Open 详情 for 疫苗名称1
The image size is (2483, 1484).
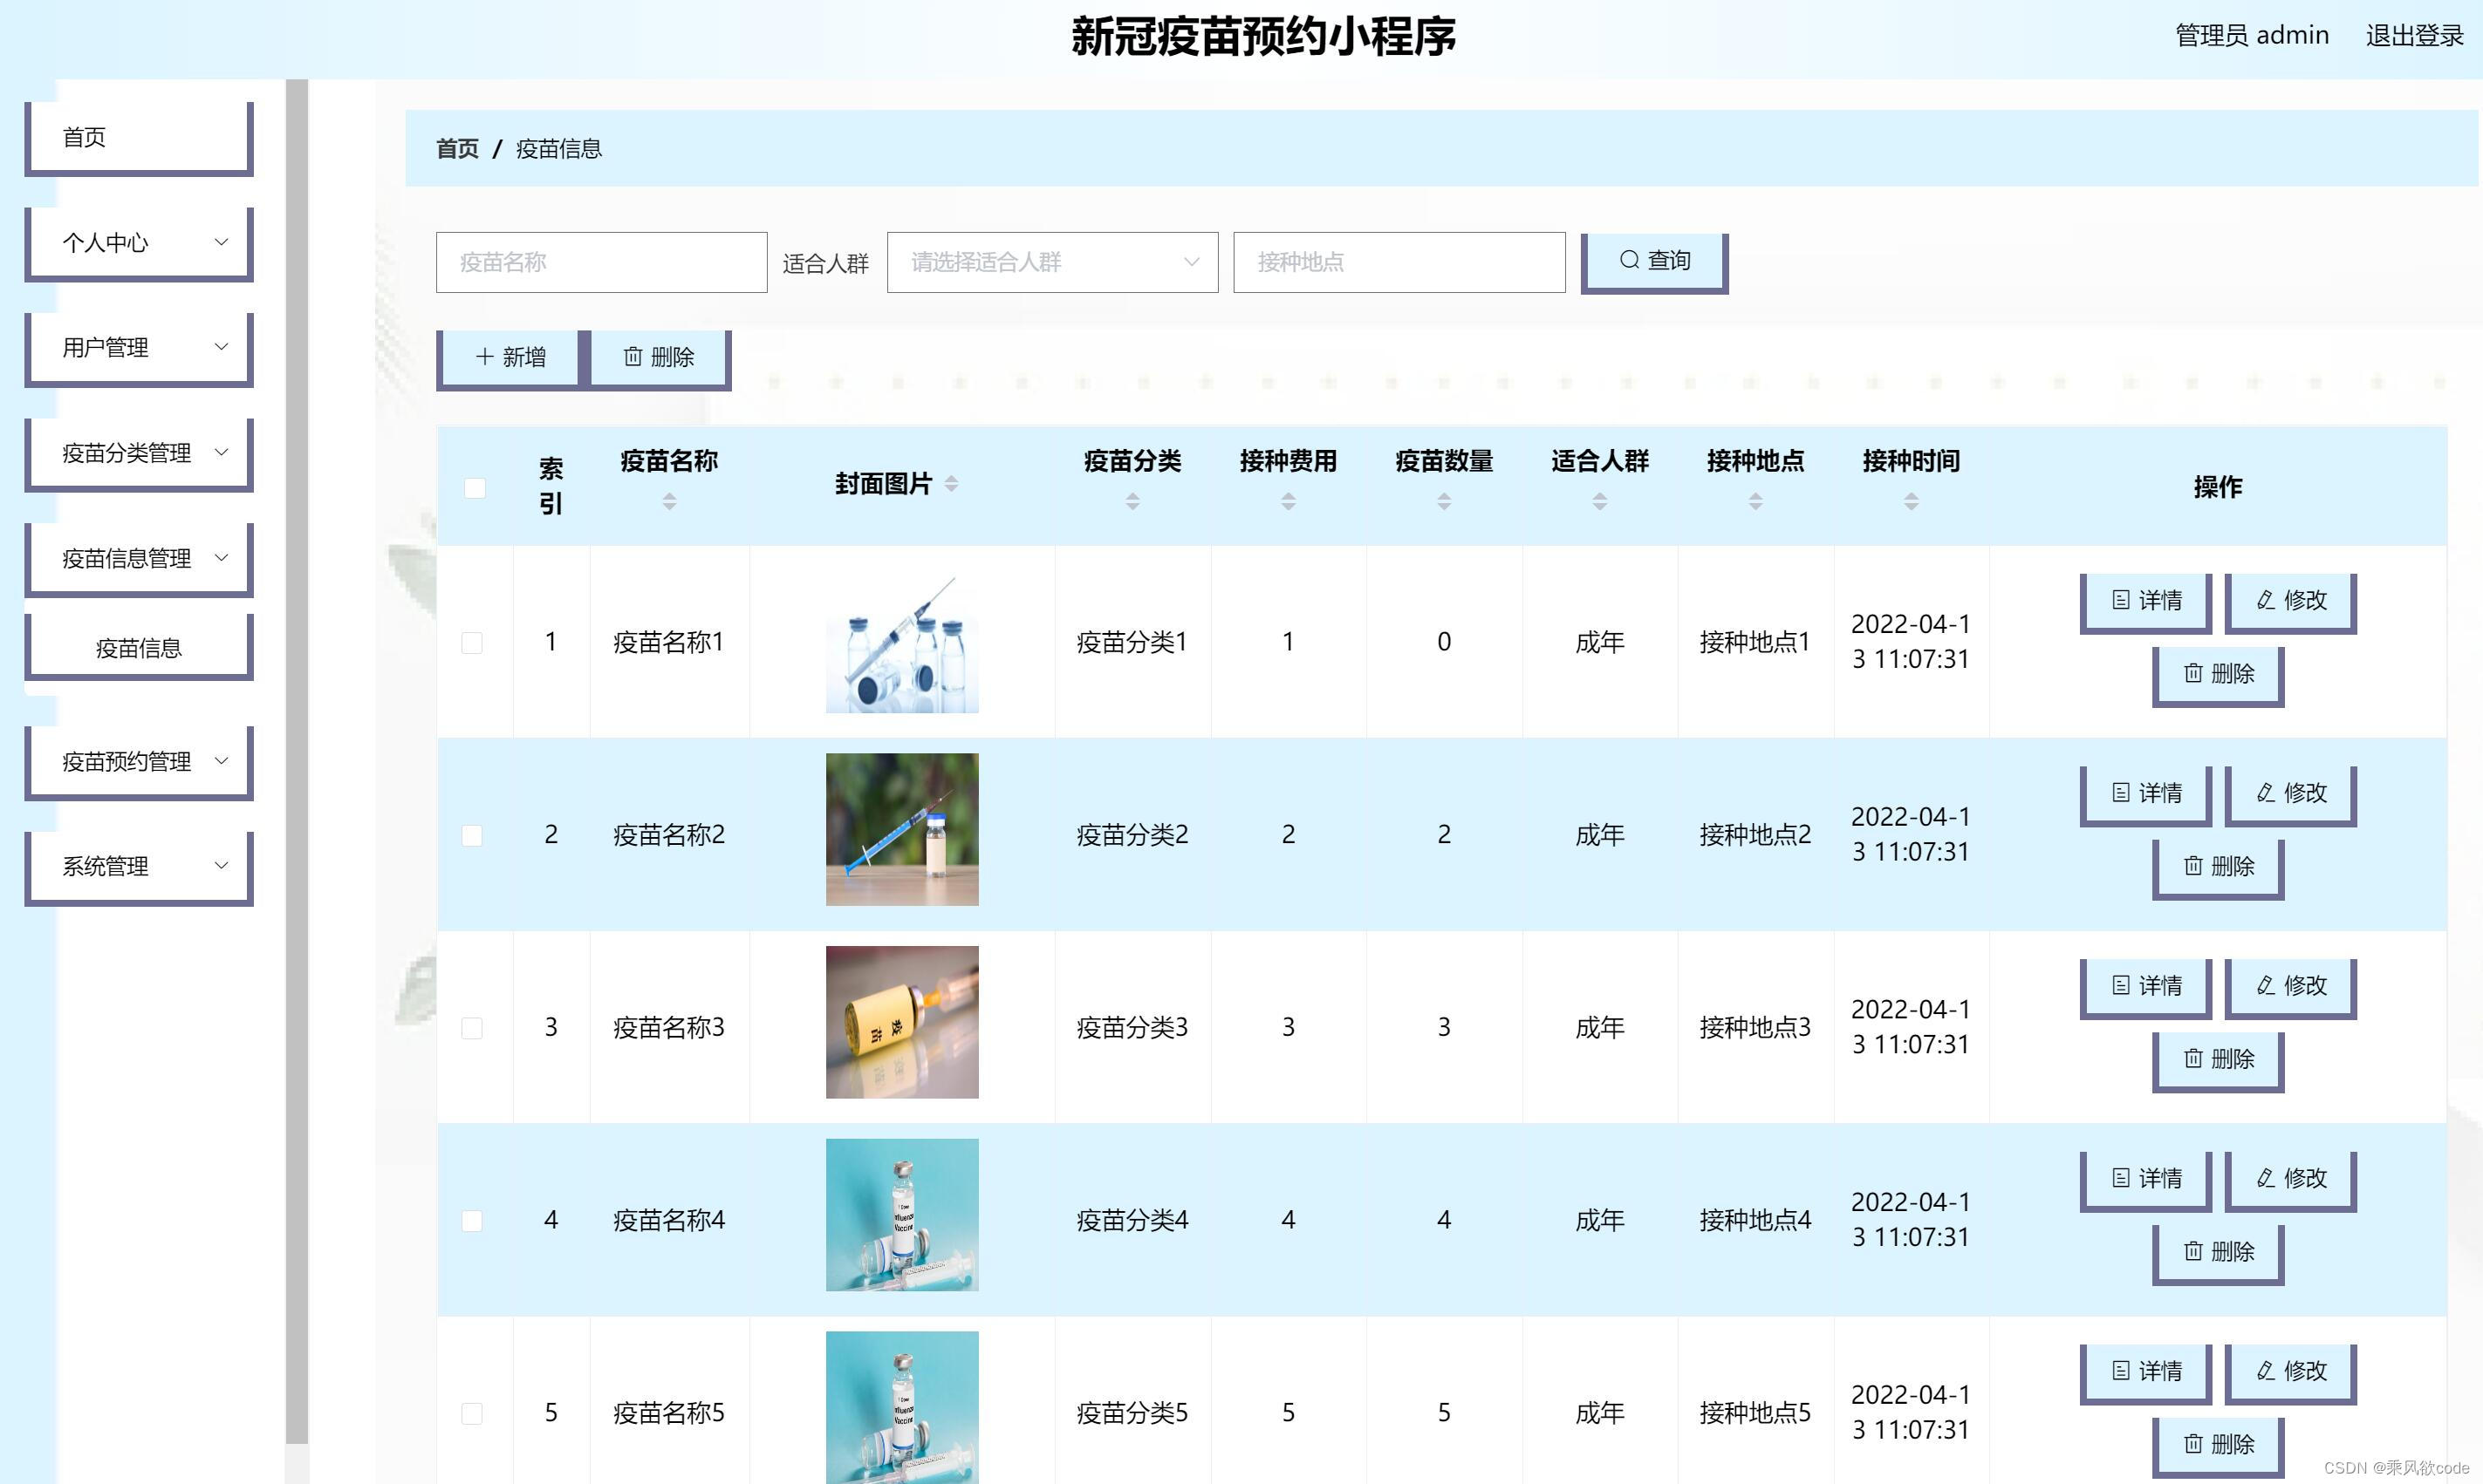click(x=2144, y=601)
